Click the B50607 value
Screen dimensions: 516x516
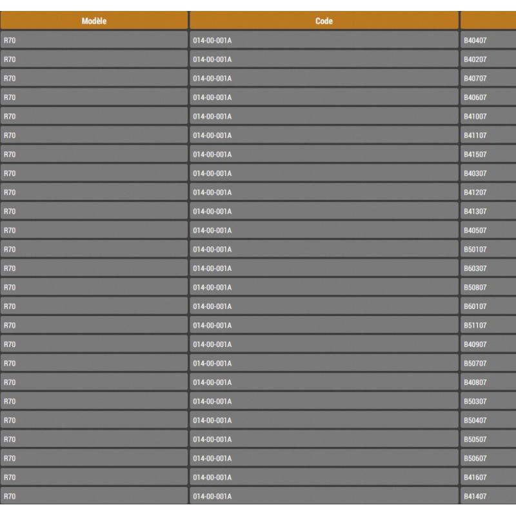pos(475,459)
